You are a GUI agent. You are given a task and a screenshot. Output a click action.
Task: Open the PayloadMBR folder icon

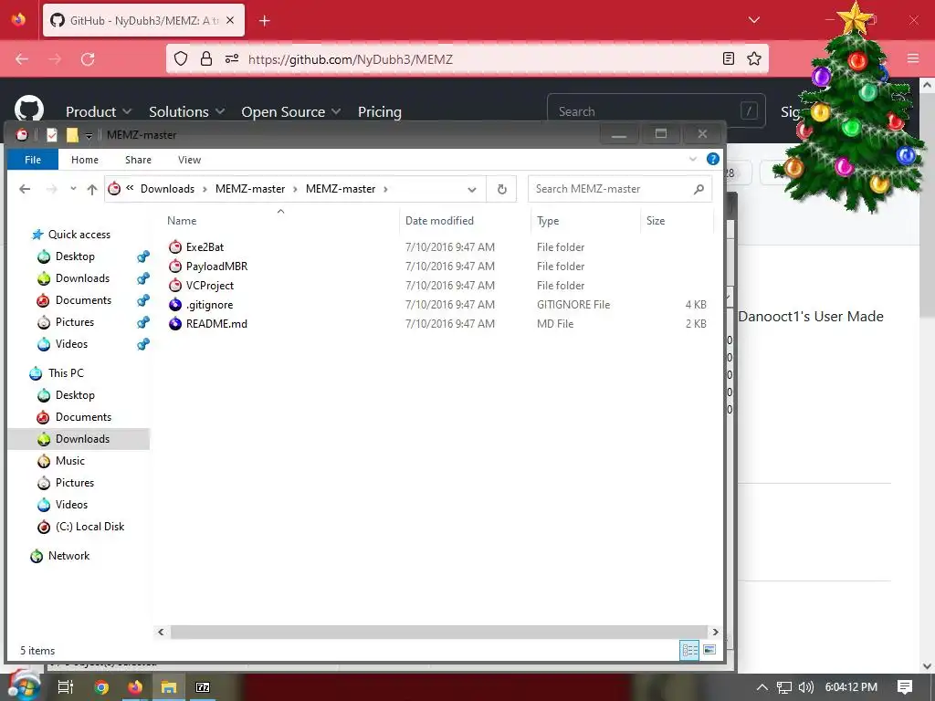(174, 266)
